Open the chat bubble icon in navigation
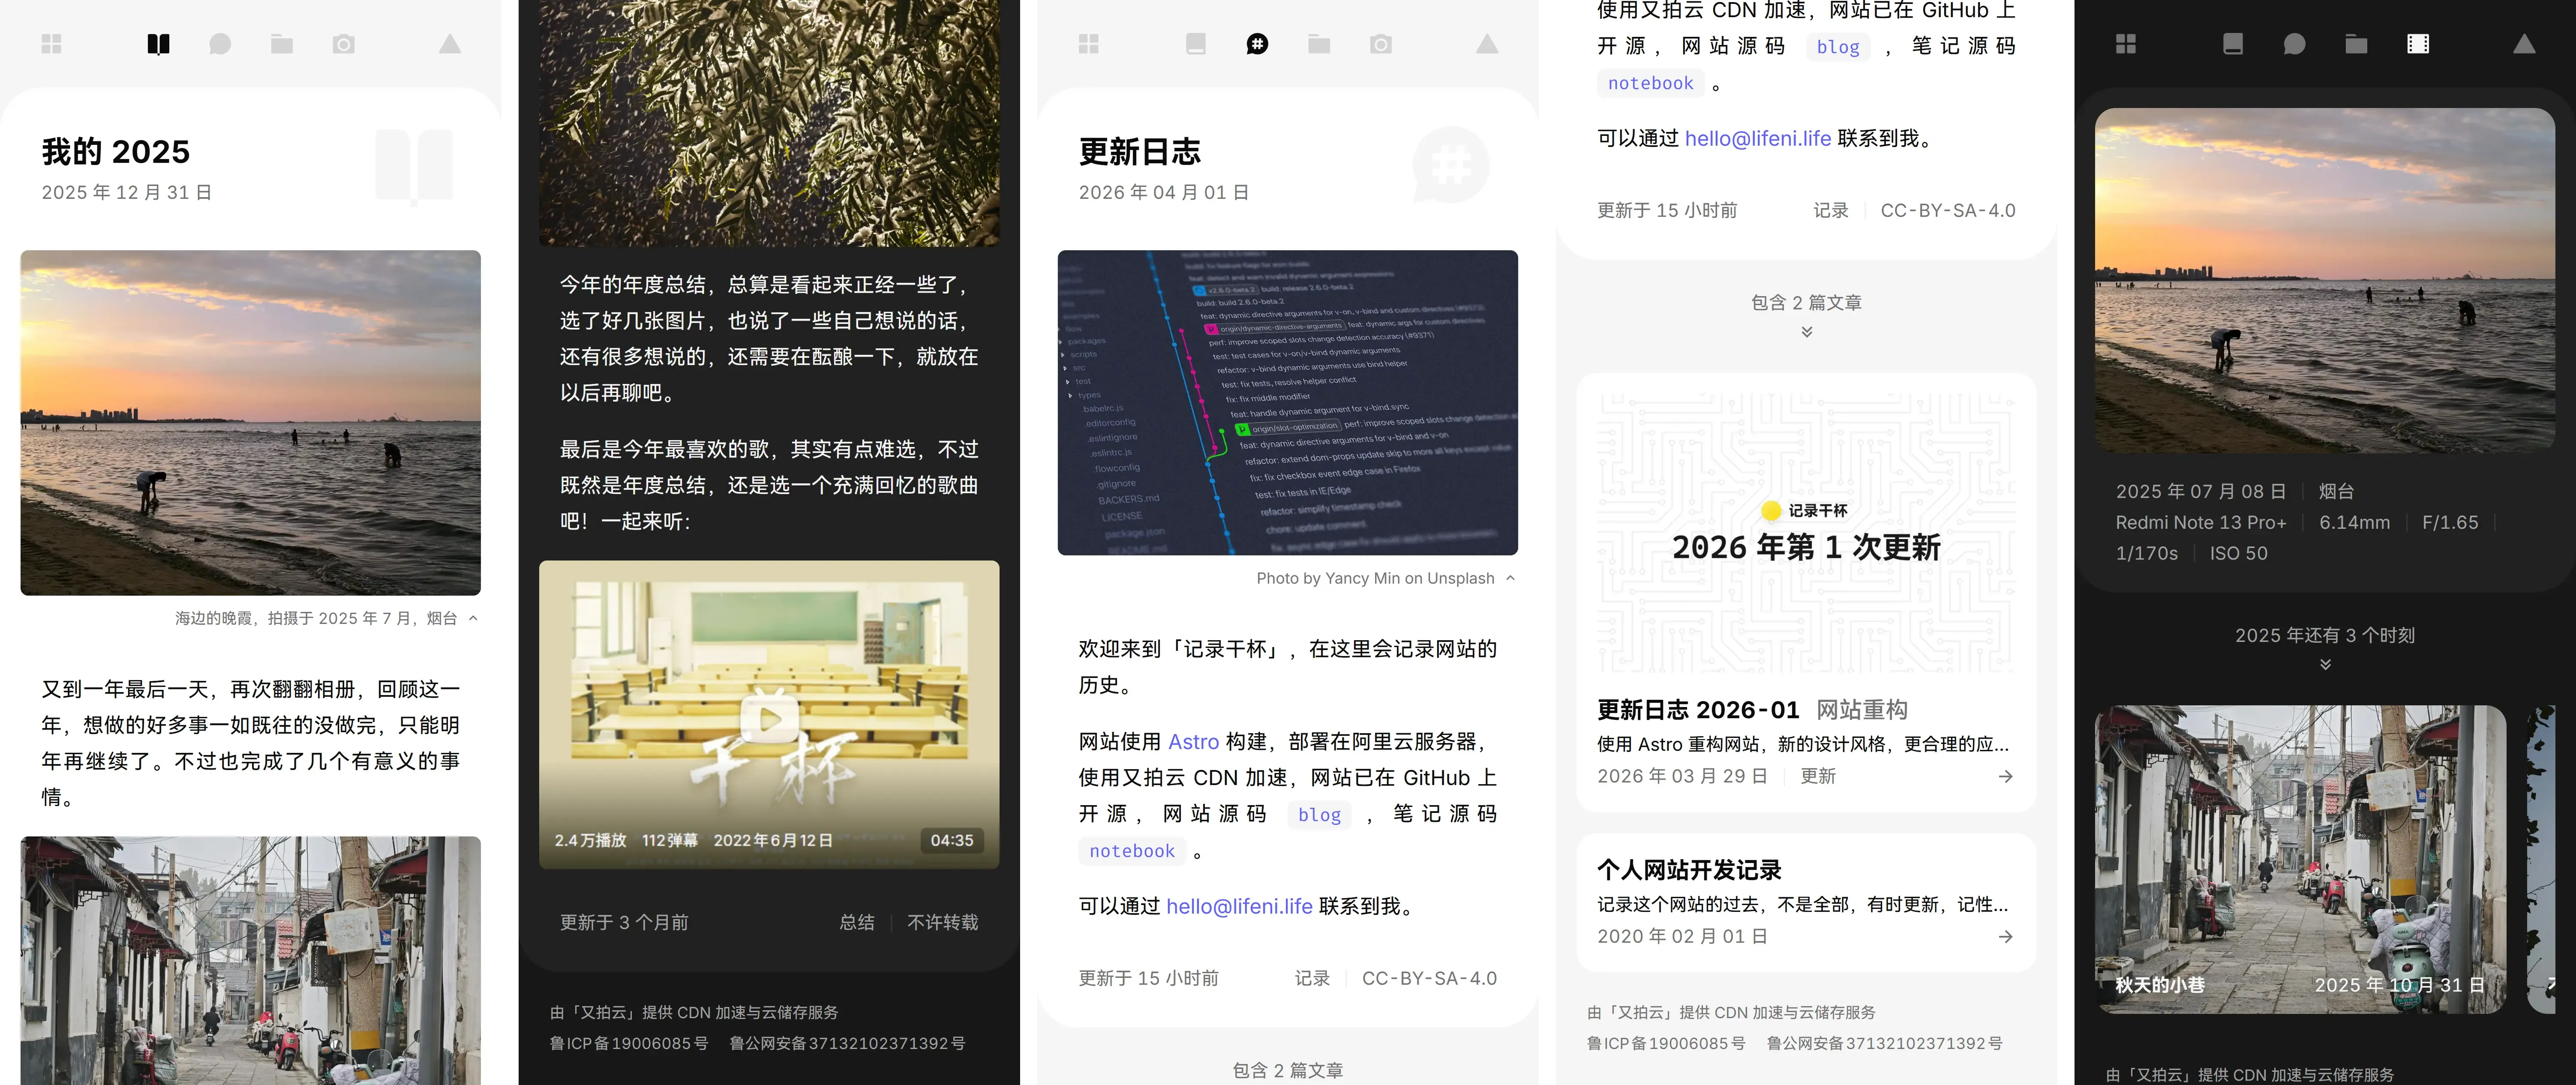 click(x=220, y=44)
